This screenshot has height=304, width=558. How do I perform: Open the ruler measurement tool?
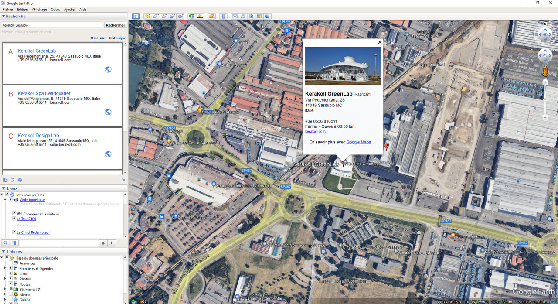tap(223, 16)
